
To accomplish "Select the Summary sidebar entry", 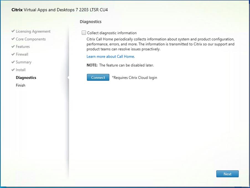I will [24, 62].
